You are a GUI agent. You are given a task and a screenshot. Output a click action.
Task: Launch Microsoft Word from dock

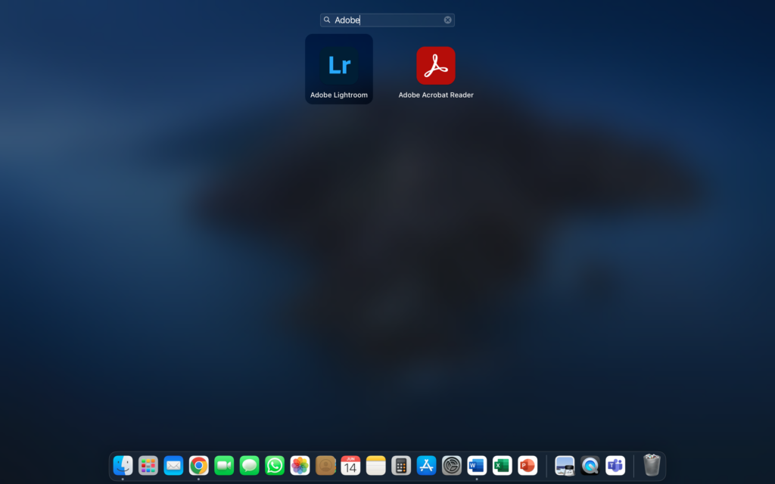point(477,465)
